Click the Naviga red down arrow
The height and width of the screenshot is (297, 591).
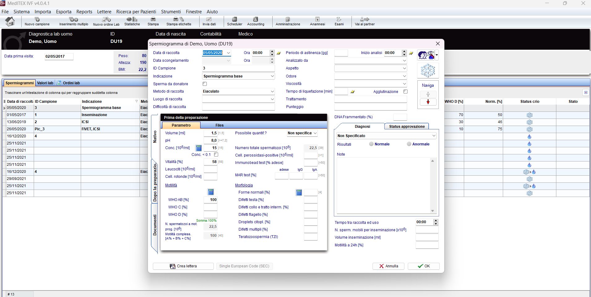pos(428,102)
